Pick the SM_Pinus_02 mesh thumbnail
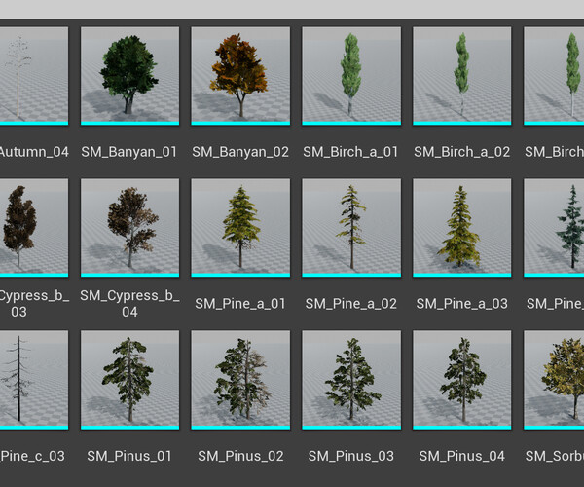The width and height of the screenshot is (584, 487). tap(240, 380)
